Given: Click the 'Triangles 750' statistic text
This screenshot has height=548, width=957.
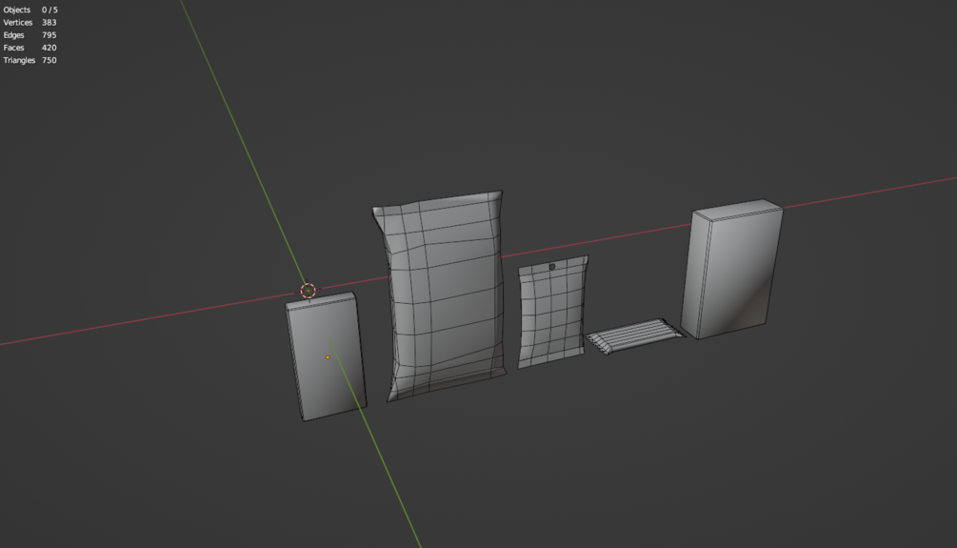Looking at the screenshot, I should pos(30,60).
